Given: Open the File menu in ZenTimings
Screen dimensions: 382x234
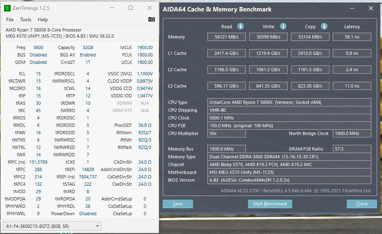Looking at the screenshot, I should (x=10, y=20).
